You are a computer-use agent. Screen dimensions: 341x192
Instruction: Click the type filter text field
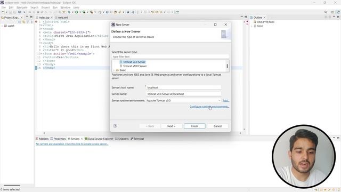pos(170,57)
